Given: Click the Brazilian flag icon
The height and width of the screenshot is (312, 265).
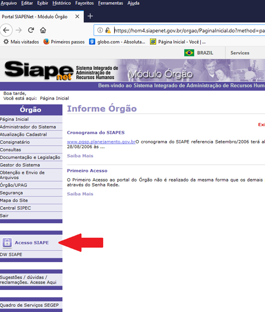Looking at the screenshot, I should (x=189, y=53).
